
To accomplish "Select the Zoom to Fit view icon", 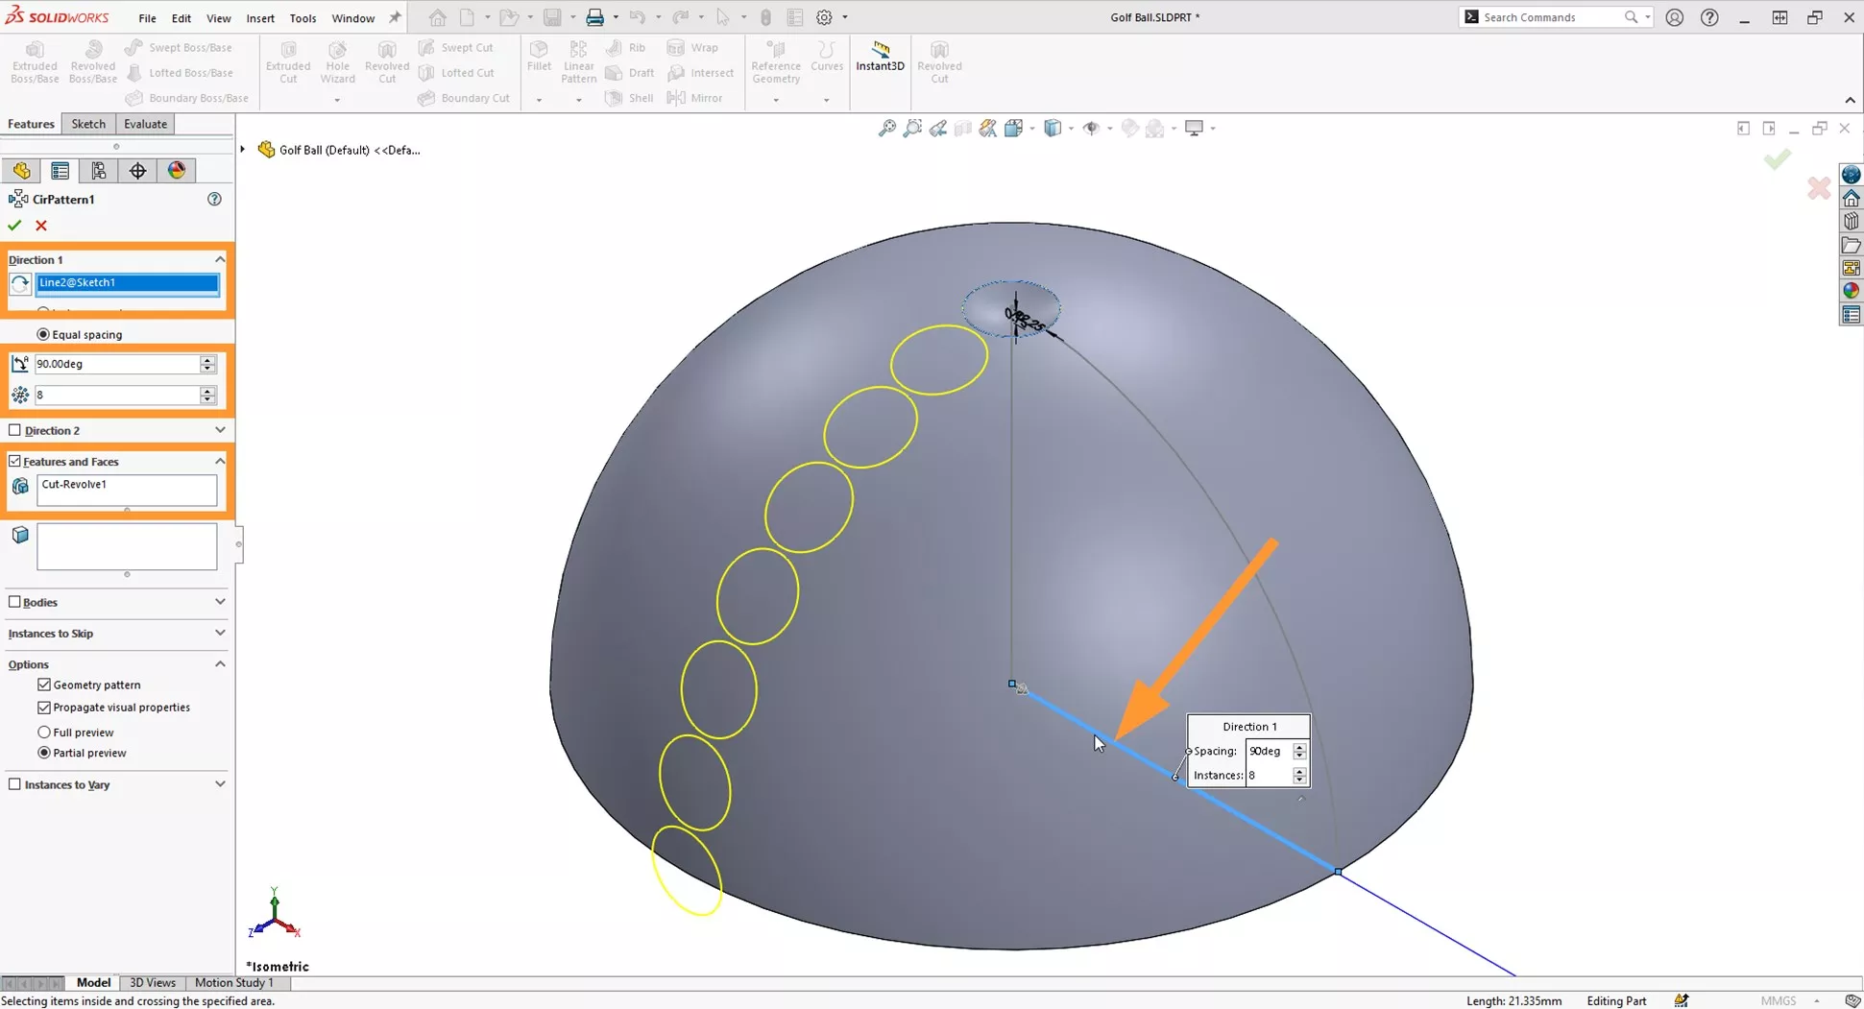I will [x=885, y=128].
